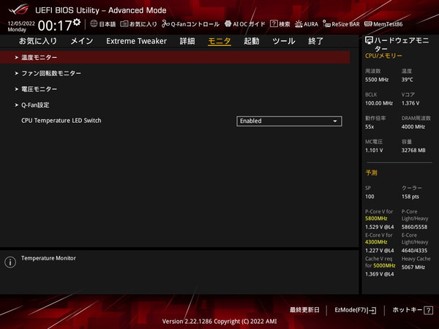Open date and time settings gear
The image size is (439, 329).
(77, 22)
